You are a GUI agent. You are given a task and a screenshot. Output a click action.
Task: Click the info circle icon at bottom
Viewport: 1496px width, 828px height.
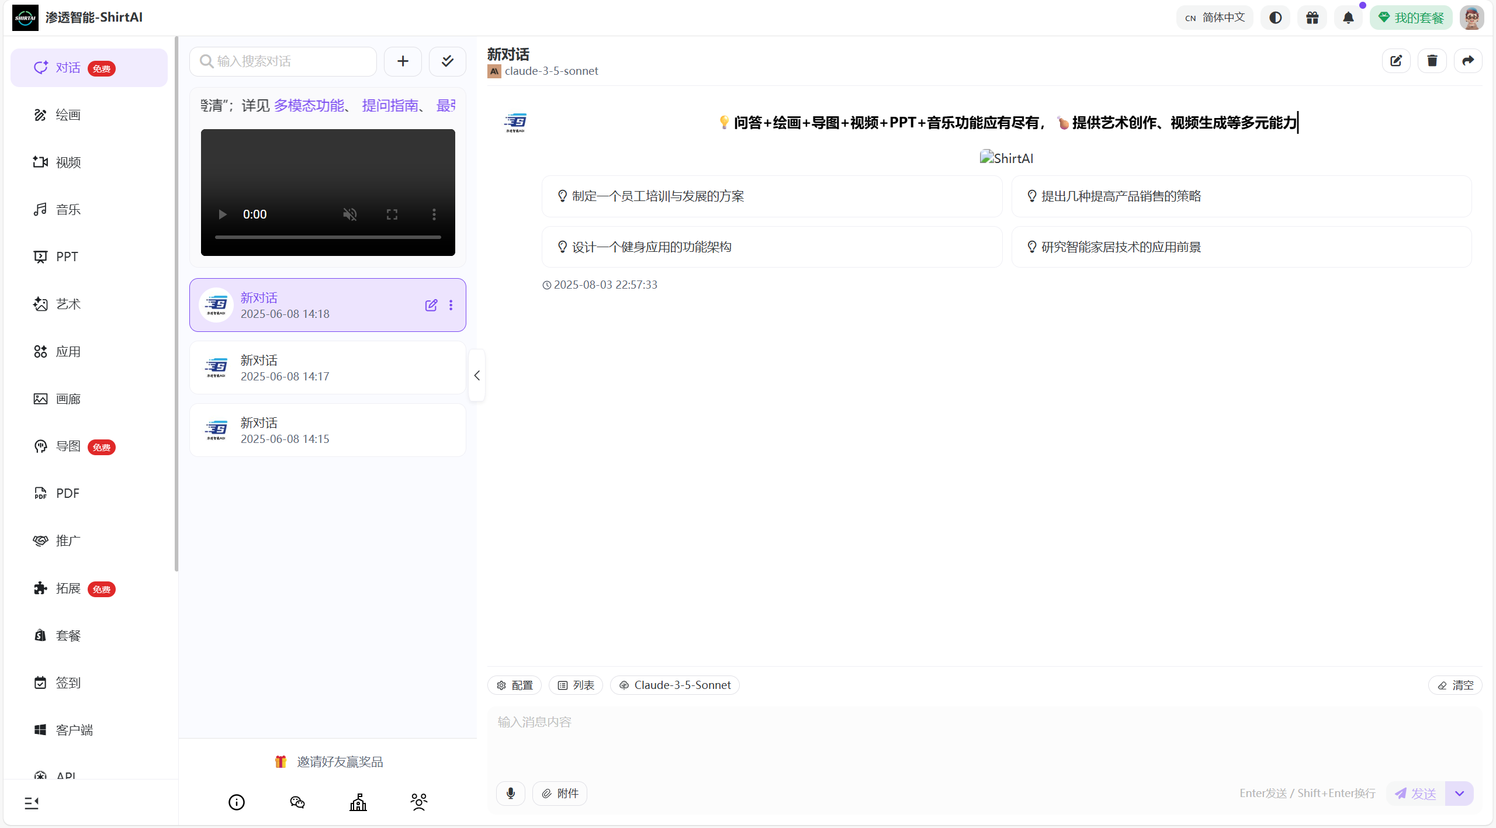[x=237, y=802]
